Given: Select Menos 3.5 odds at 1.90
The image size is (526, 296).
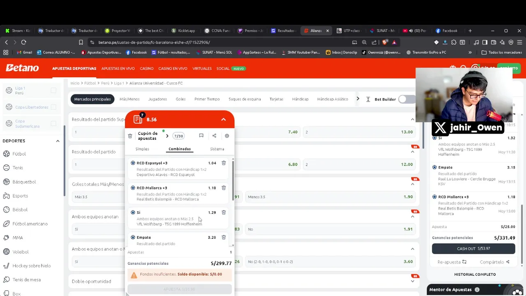Looking at the screenshot, I should [330, 197].
